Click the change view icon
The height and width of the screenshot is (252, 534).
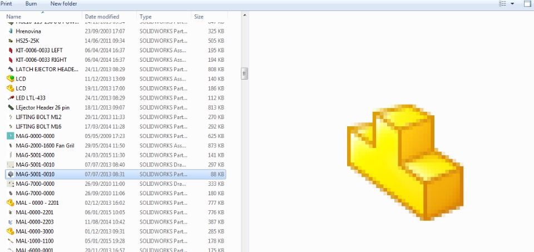tap(503, 4)
